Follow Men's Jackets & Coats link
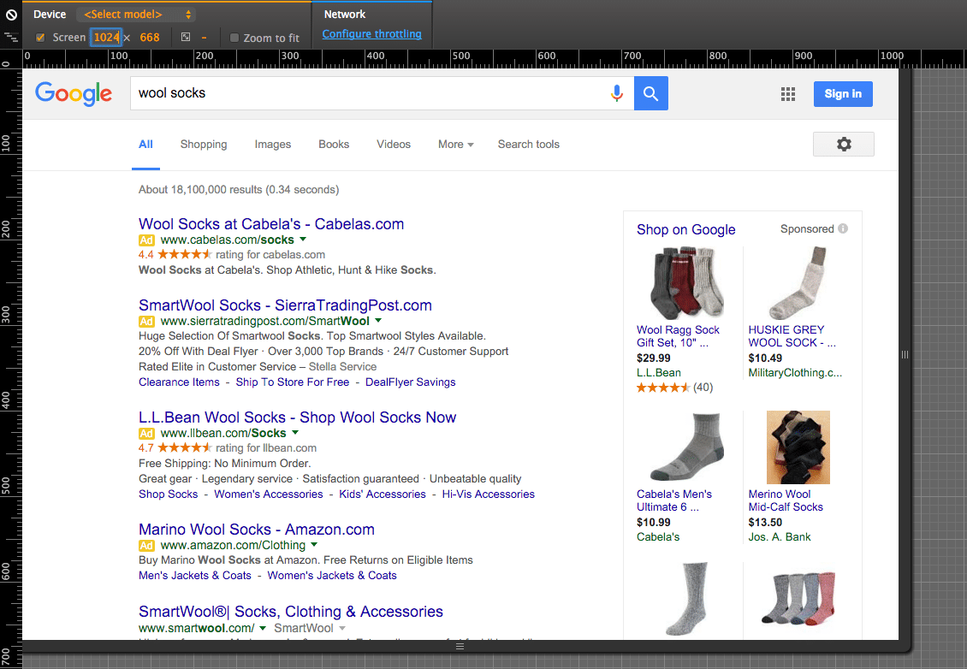The width and height of the screenshot is (967, 669). [x=195, y=576]
